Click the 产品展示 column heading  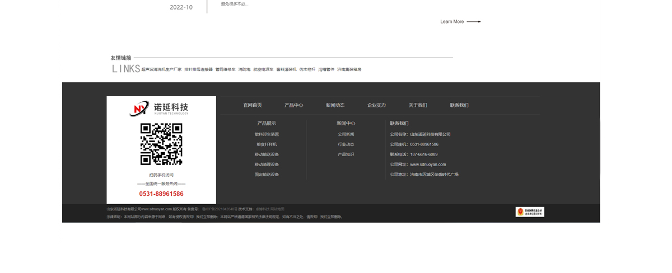(267, 123)
